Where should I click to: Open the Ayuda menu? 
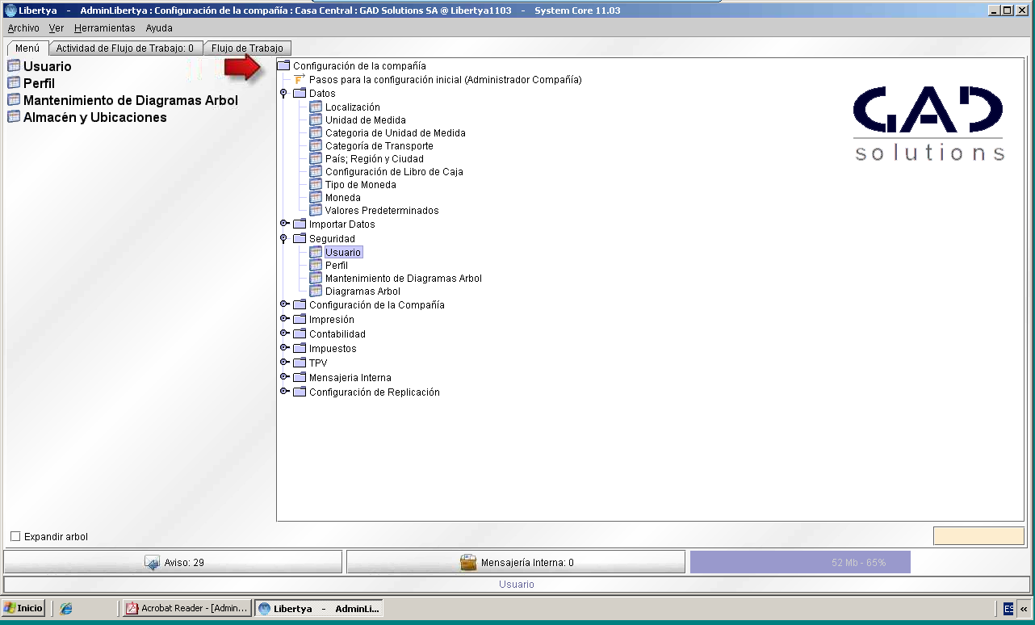[159, 27]
